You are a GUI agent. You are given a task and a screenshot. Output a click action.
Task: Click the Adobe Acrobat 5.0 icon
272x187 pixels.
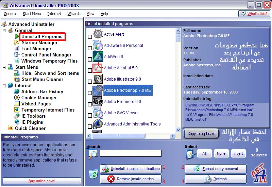click(98, 68)
